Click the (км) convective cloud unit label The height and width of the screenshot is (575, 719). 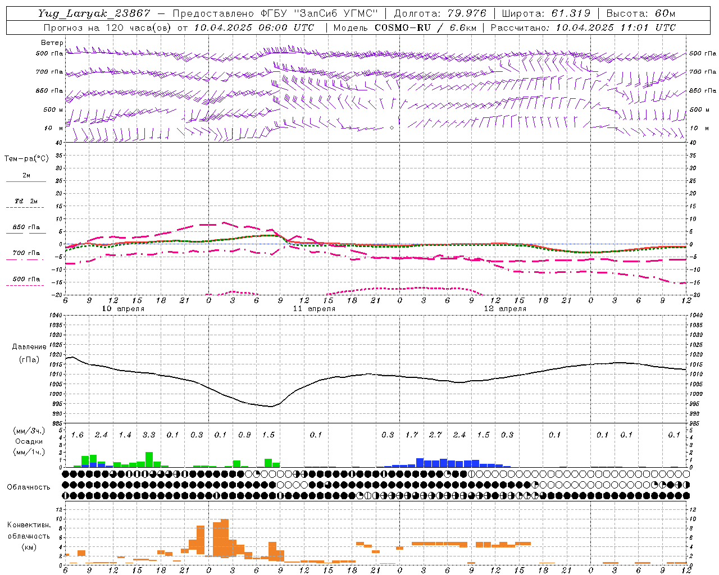point(29,547)
